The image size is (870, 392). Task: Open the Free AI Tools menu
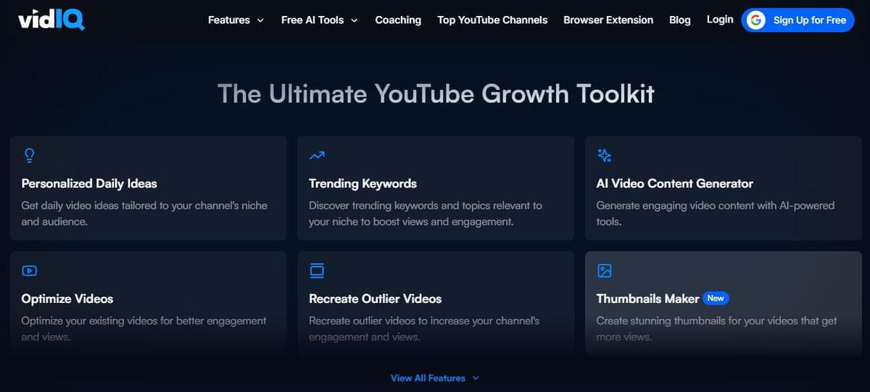tap(320, 20)
